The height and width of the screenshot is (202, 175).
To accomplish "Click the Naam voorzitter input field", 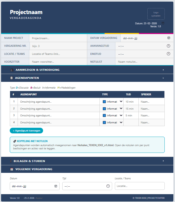I will (x=58, y=62).
